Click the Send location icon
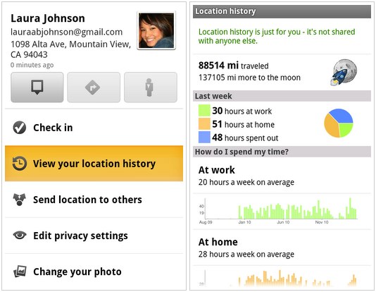This screenshot has width=376, height=292. [x=20, y=200]
